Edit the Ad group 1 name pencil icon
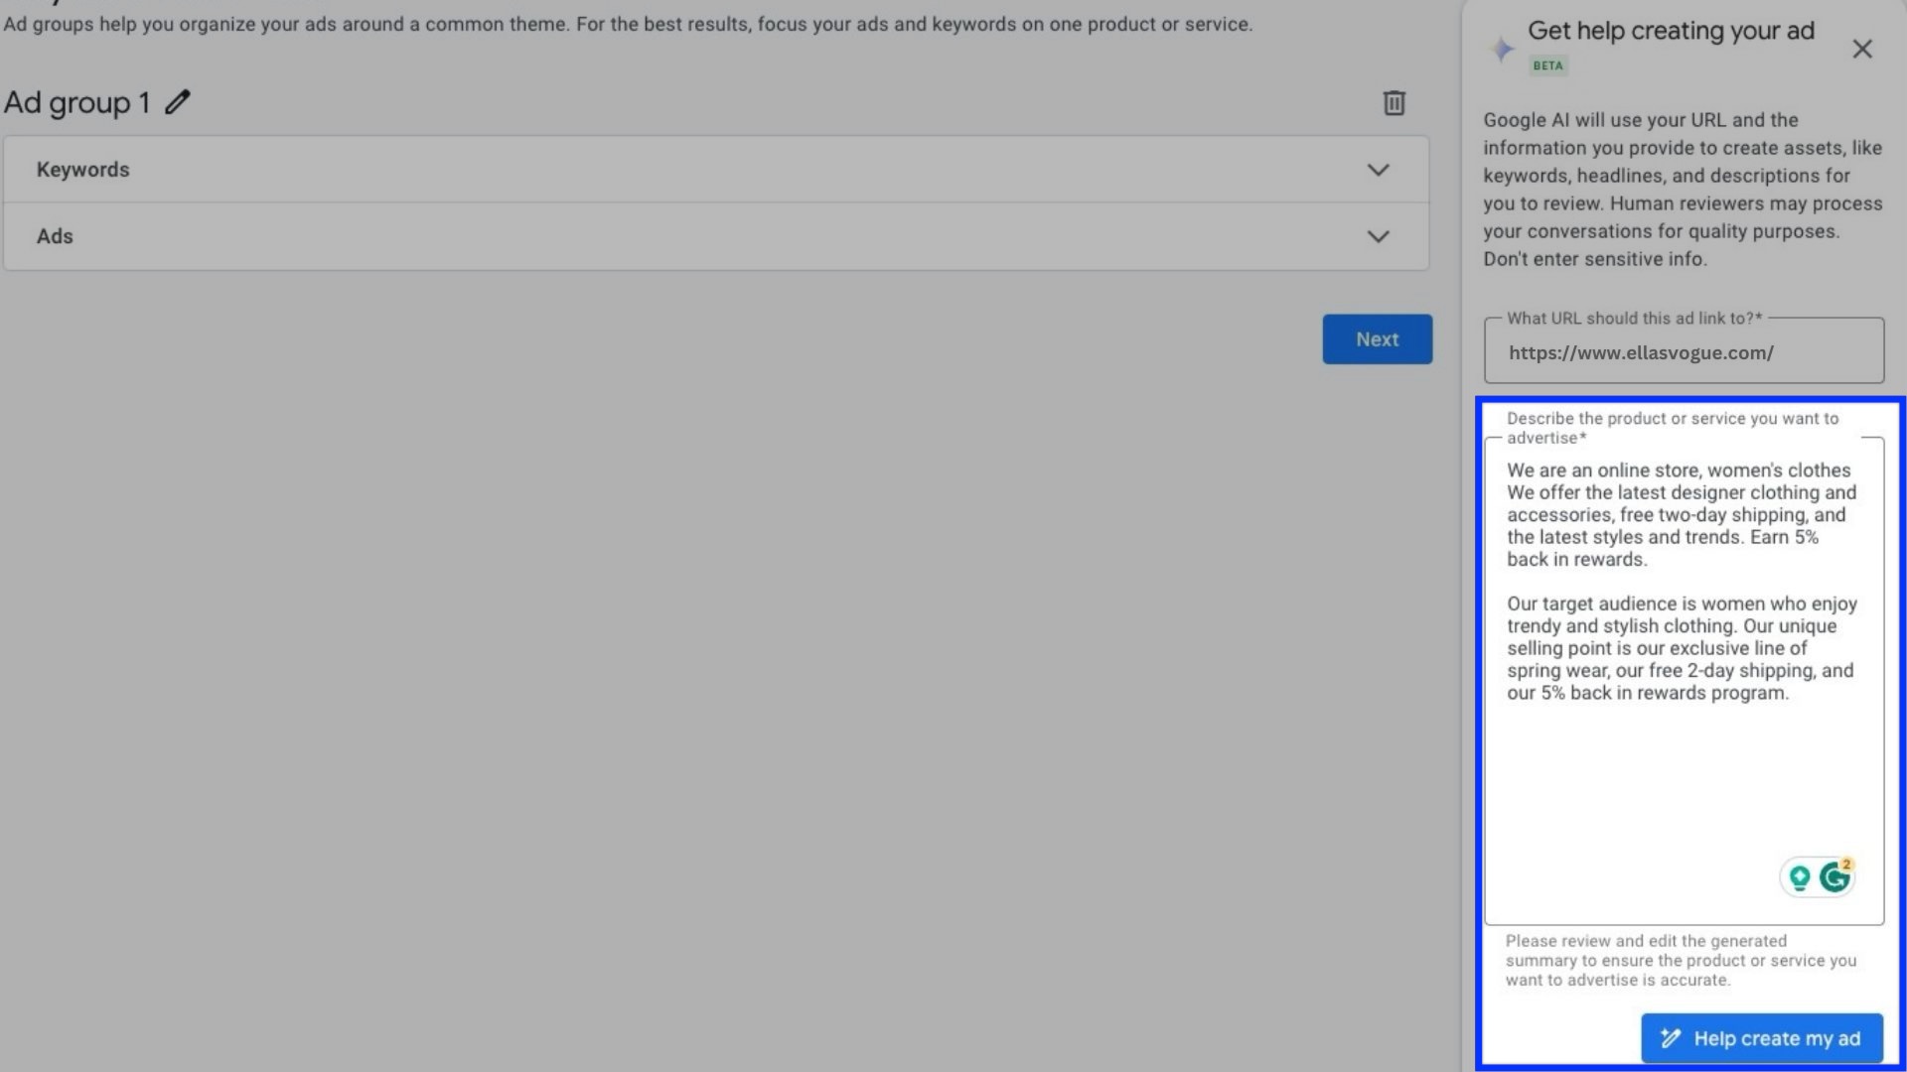 coord(178,102)
